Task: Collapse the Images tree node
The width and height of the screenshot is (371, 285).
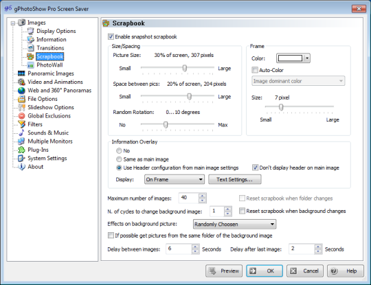Action: [13, 23]
